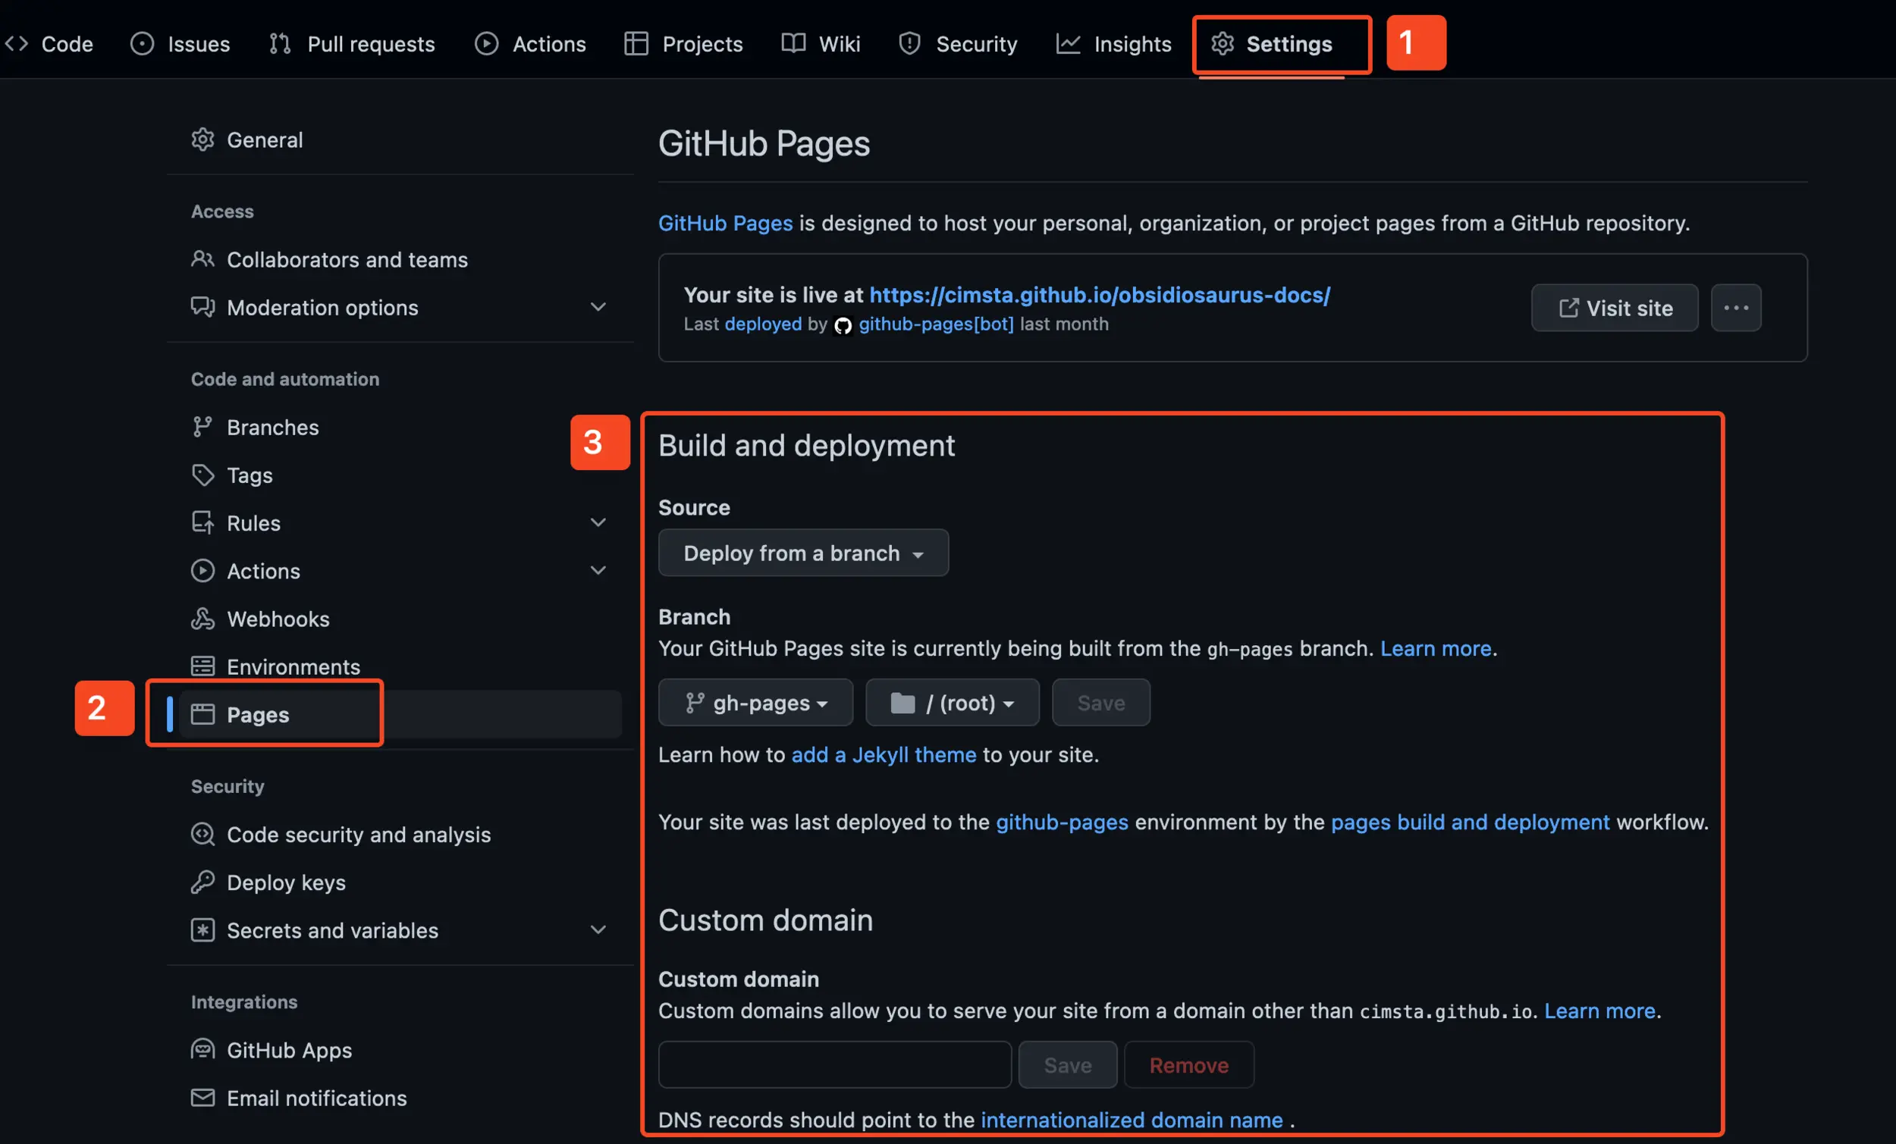Select the Pull requests icon
The height and width of the screenshot is (1144, 1896).
coord(279,44)
